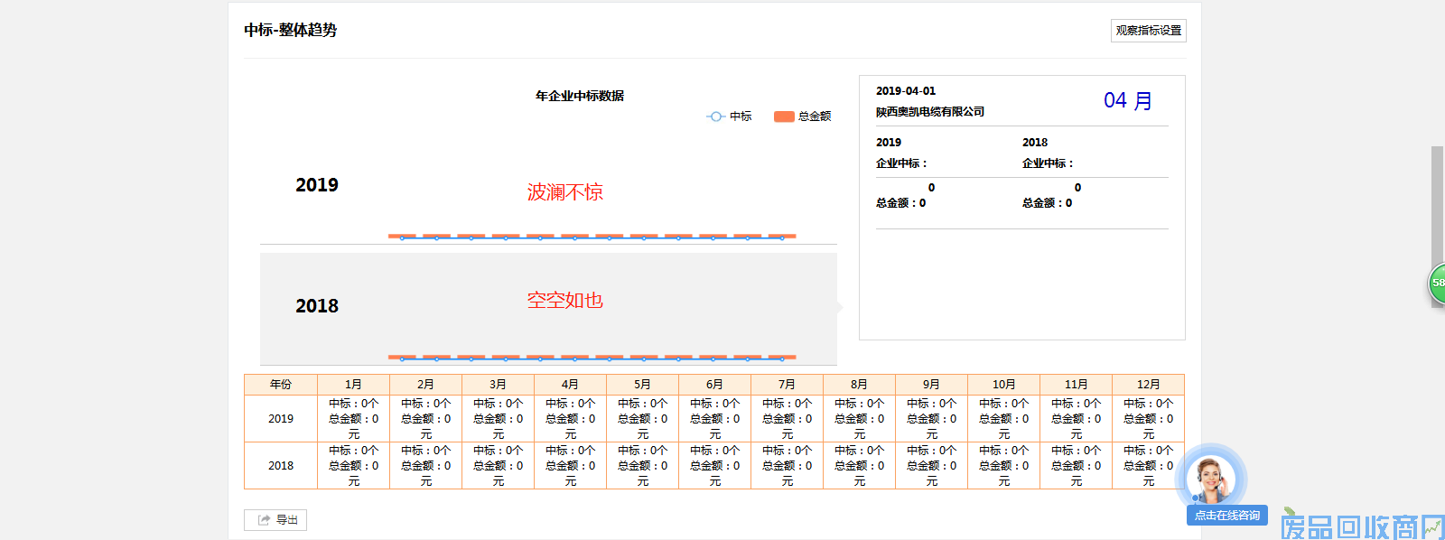This screenshot has height=540, width=1445.
Task: Toggle the 总金额 orange legend swatch
Action: tap(784, 116)
